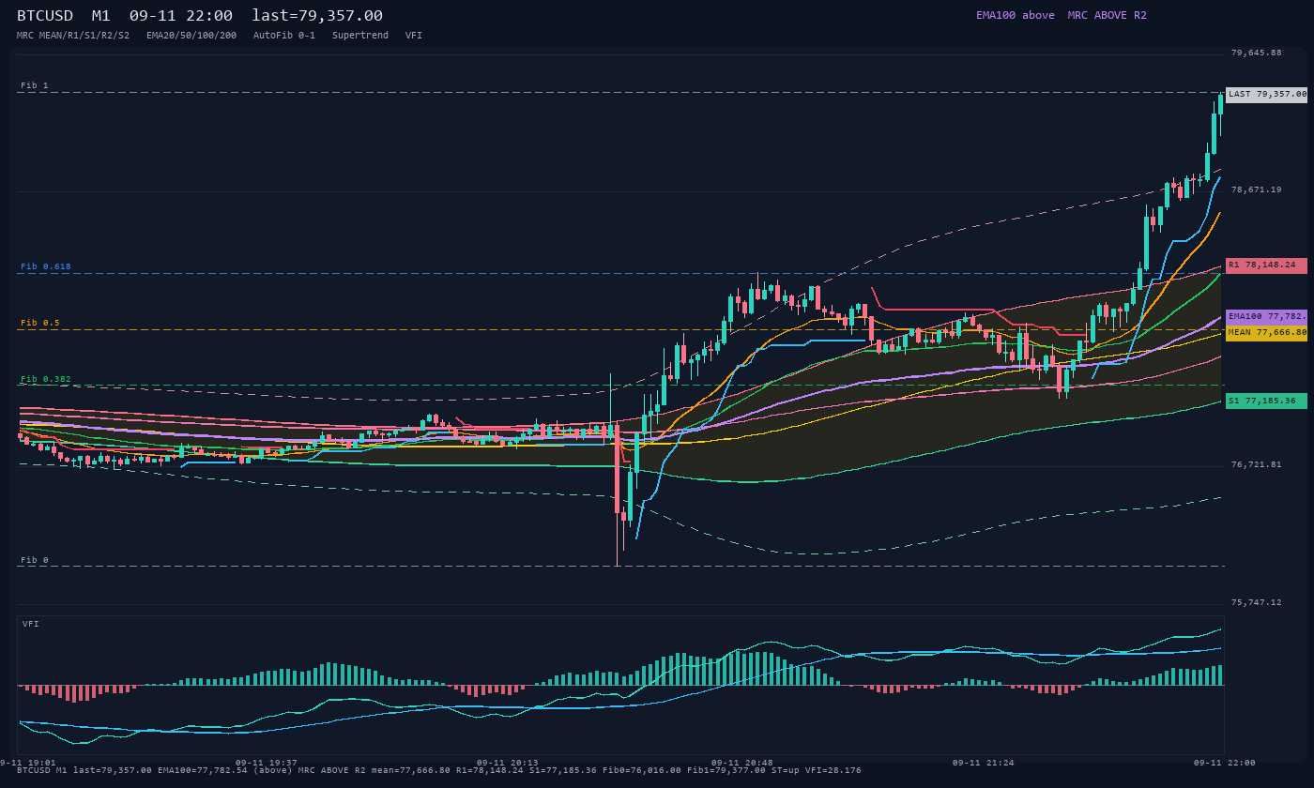
Task: Click the 78,671.19 price axis label
Action: point(1256,189)
